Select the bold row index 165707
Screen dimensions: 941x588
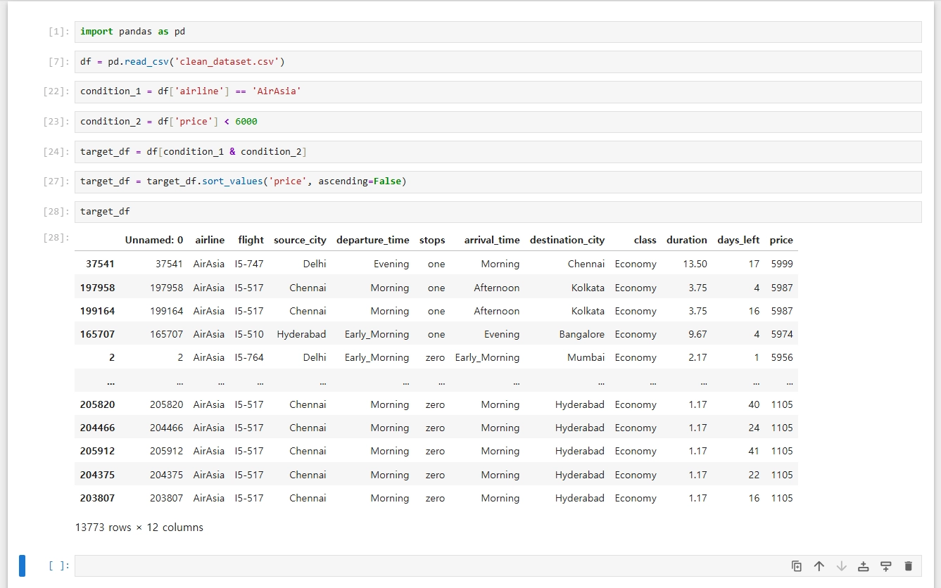pyautogui.click(x=98, y=334)
